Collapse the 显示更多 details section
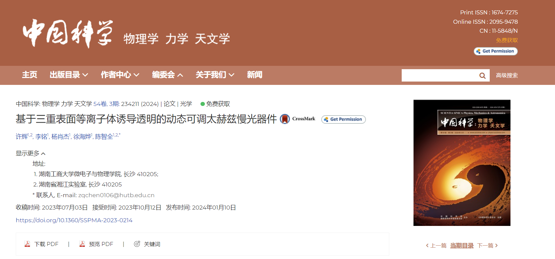Screen dimensions: 555x259 tap(30, 153)
